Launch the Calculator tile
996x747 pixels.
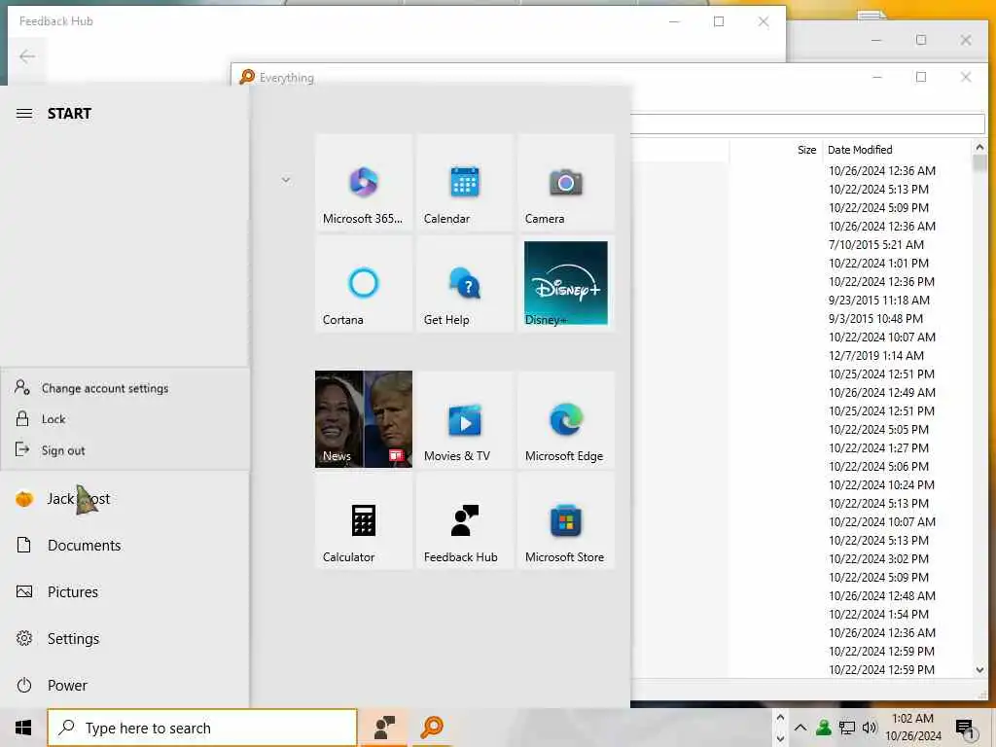[364, 521]
